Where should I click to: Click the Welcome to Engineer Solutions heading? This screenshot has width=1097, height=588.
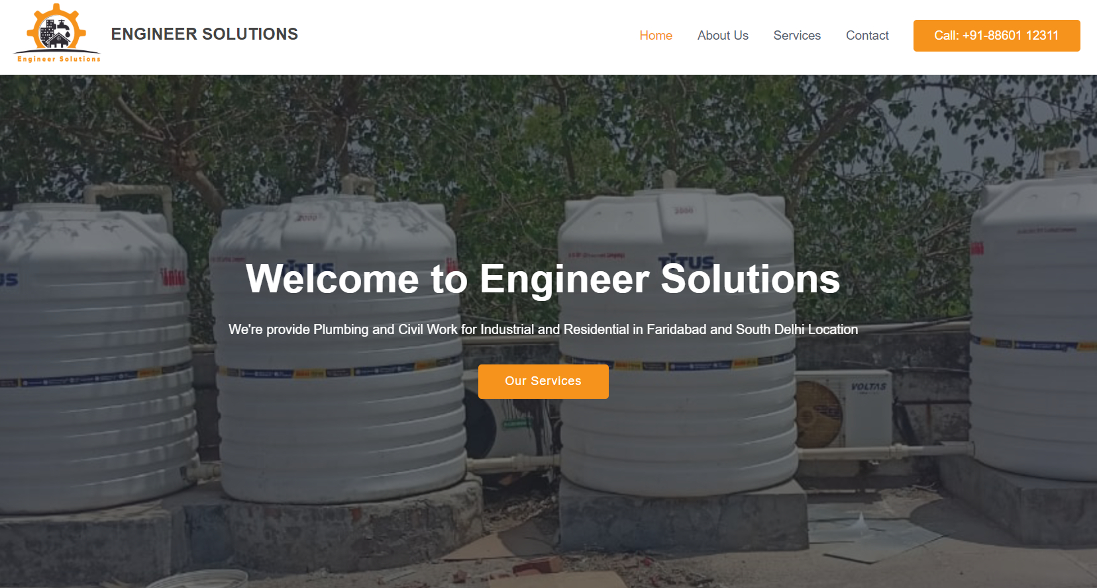[x=543, y=278]
